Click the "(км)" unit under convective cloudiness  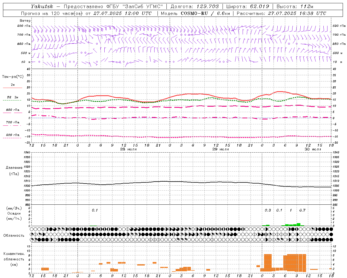coord(14,264)
